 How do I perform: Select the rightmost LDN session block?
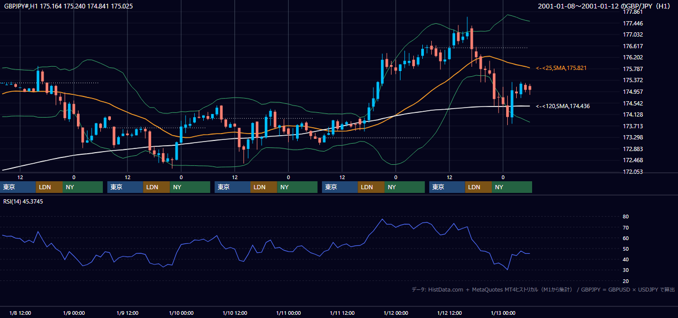[479, 187]
